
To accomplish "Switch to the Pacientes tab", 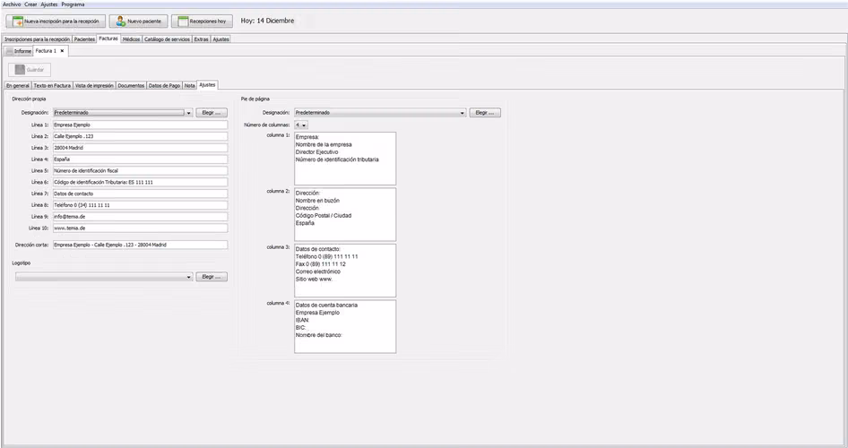I will [84, 39].
